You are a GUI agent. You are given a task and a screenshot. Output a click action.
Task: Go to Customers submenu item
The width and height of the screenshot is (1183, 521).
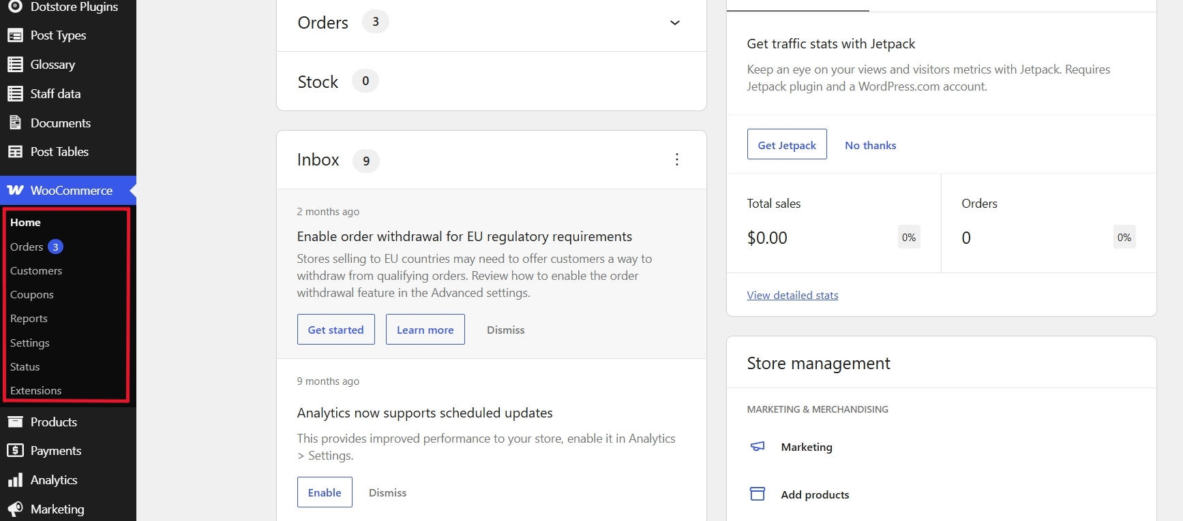coord(36,271)
